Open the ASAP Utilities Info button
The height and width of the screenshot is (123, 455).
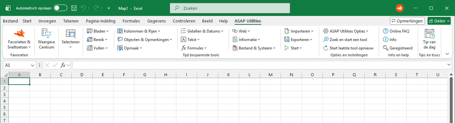point(390,40)
